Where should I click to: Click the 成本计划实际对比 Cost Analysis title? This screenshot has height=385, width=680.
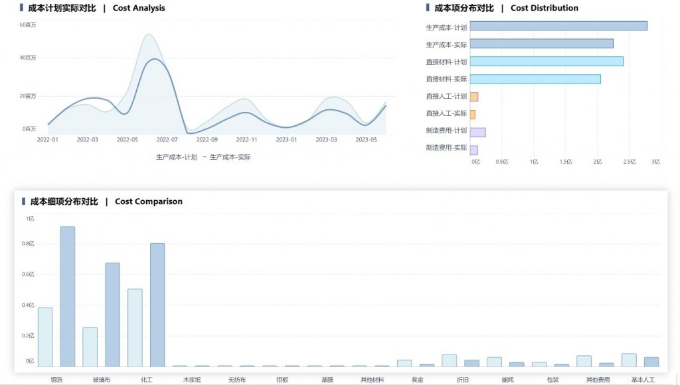coord(96,8)
